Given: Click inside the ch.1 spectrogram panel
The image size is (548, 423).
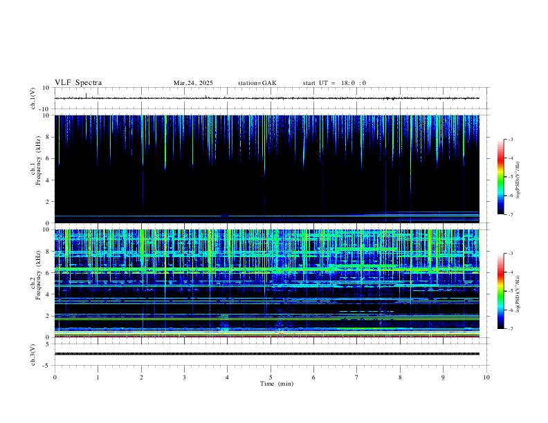Looking at the screenshot, I should pyautogui.click(x=266, y=169).
